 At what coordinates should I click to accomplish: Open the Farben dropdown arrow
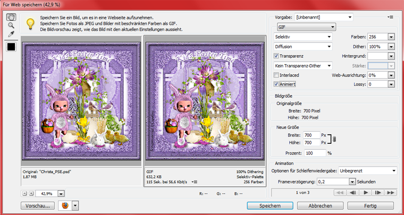pos(391,37)
